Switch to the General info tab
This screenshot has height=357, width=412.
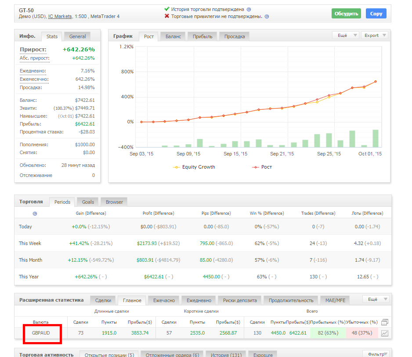pos(77,36)
